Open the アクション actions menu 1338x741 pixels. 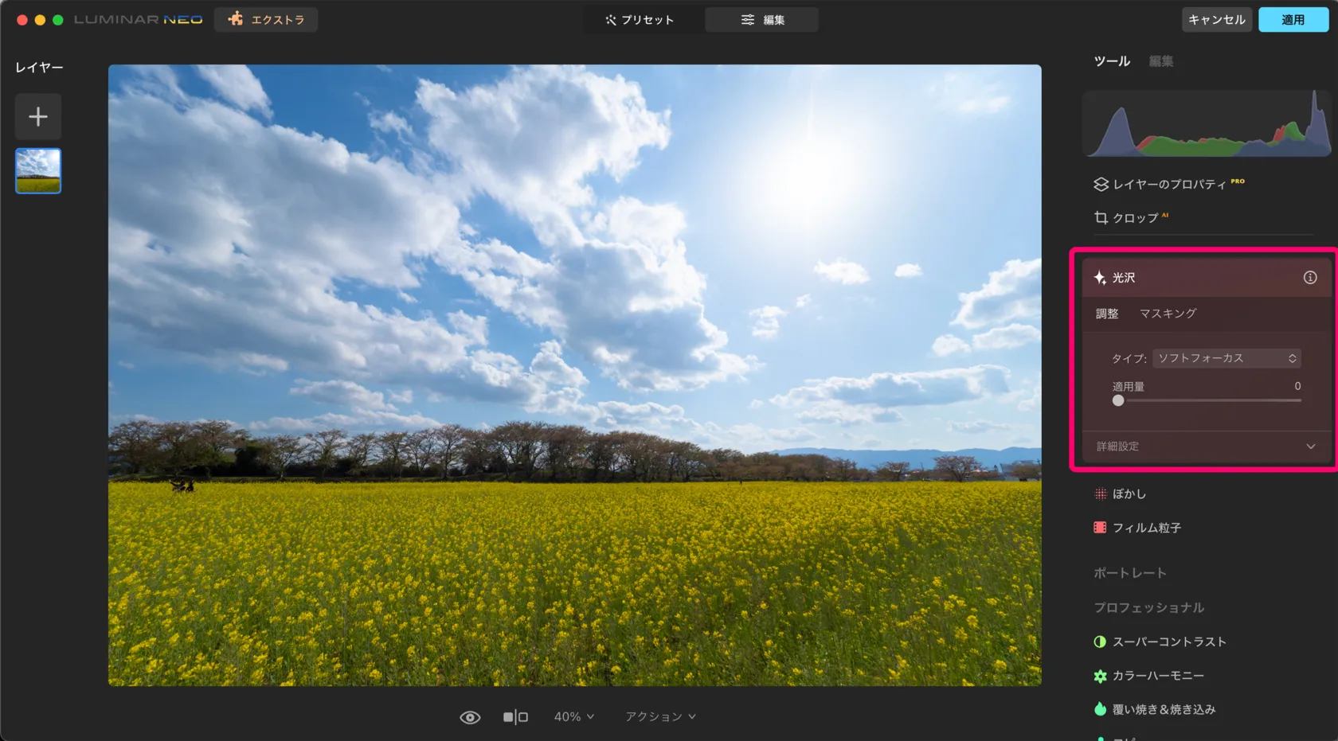tap(660, 717)
